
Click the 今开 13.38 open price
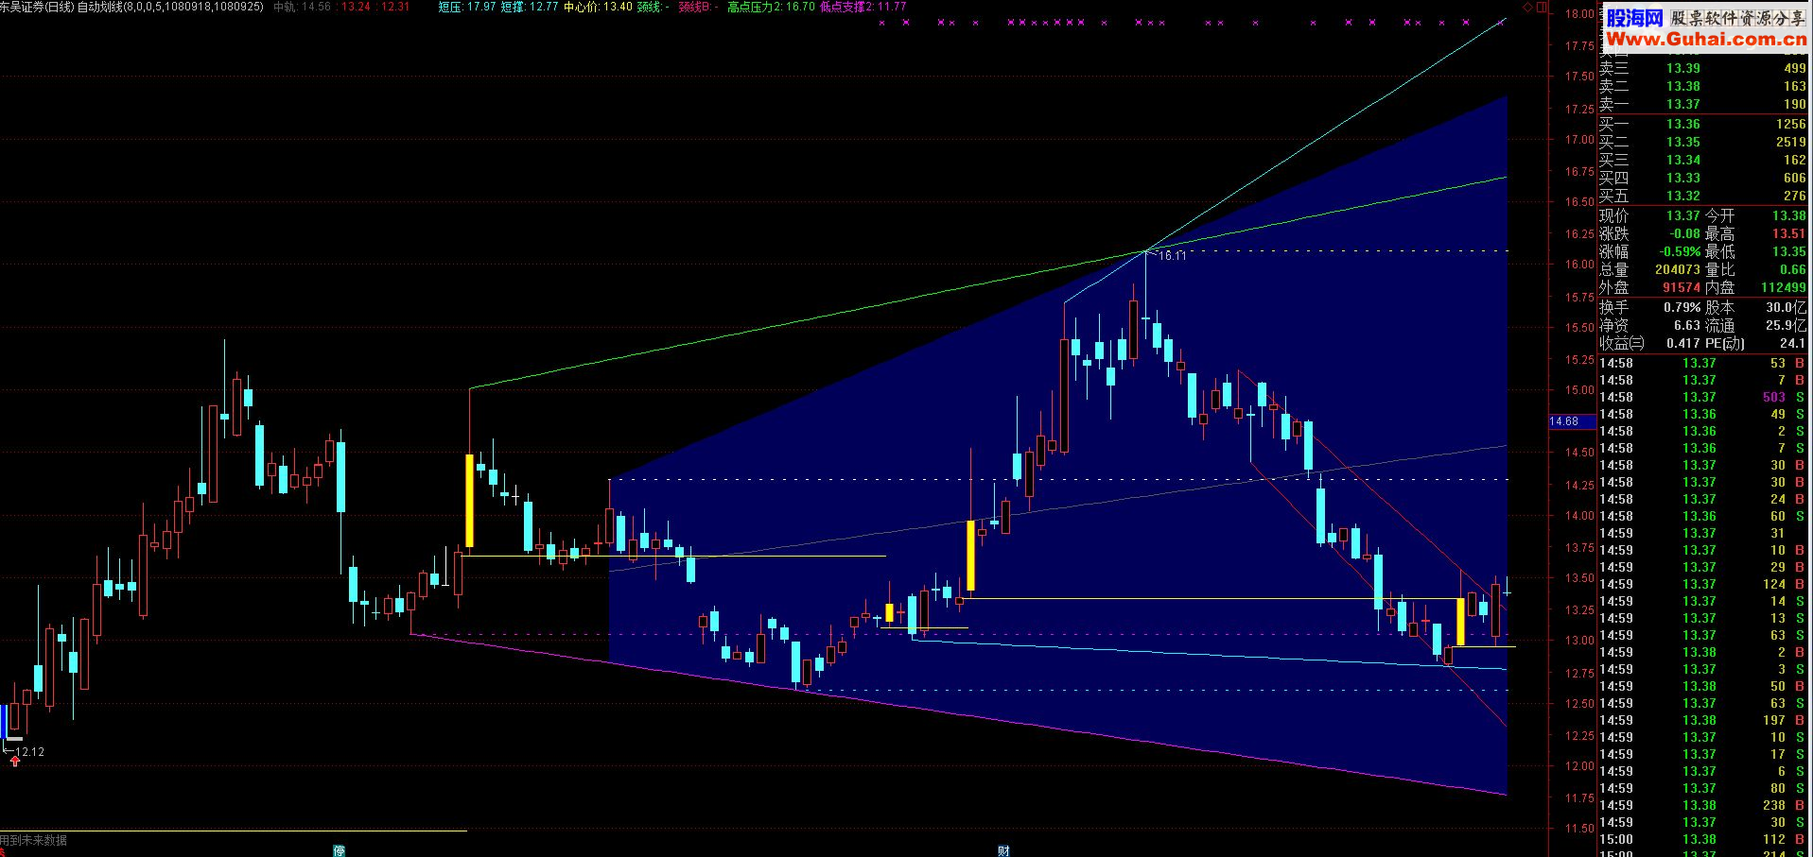tap(1788, 215)
